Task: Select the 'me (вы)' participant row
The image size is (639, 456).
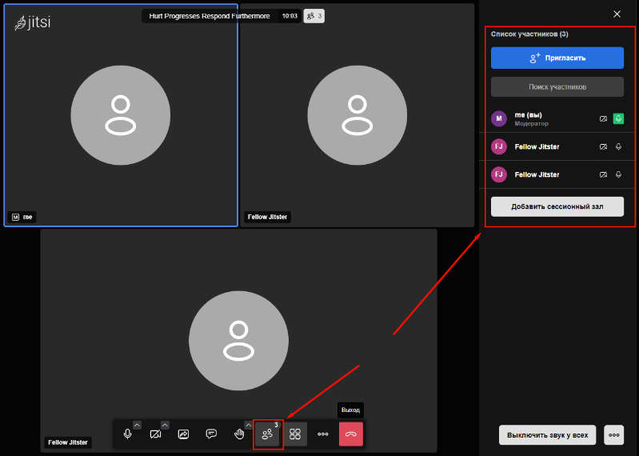Action: pos(557,118)
